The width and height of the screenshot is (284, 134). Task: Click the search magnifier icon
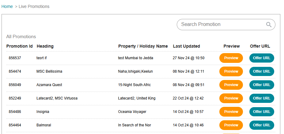click(x=269, y=25)
